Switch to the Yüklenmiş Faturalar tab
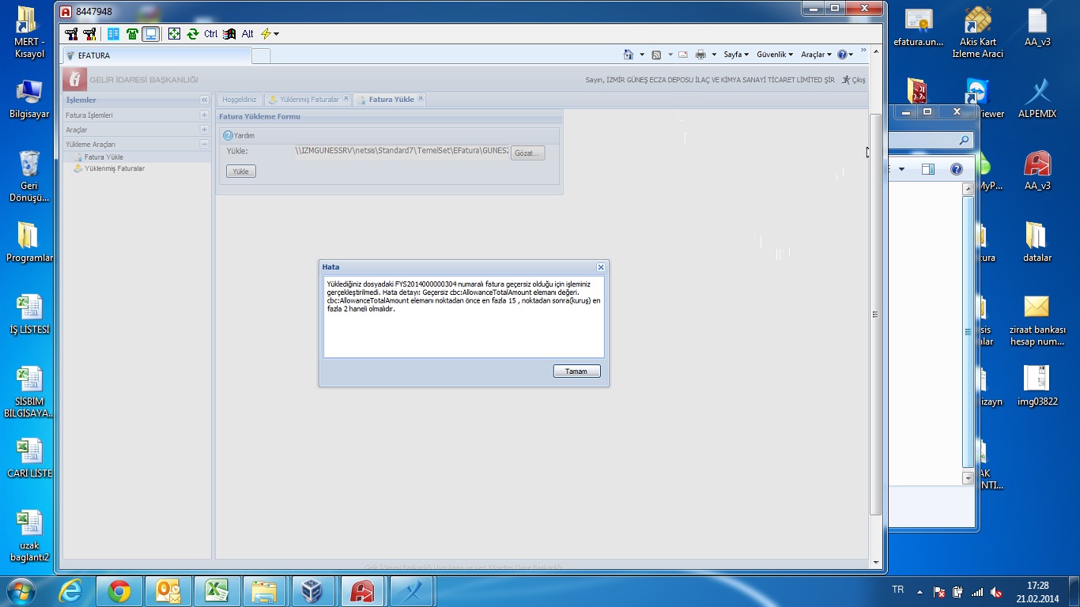 click(308, 100)
